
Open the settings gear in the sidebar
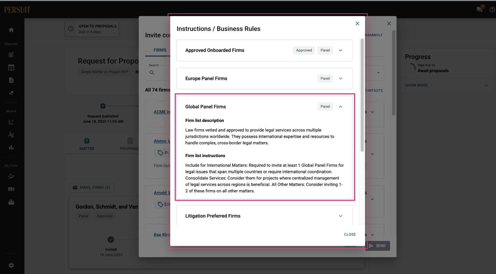tap(11, 265)
